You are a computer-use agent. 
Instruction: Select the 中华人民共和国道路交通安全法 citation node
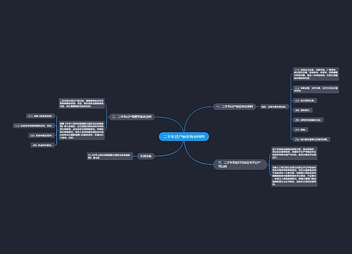point(110,156)
